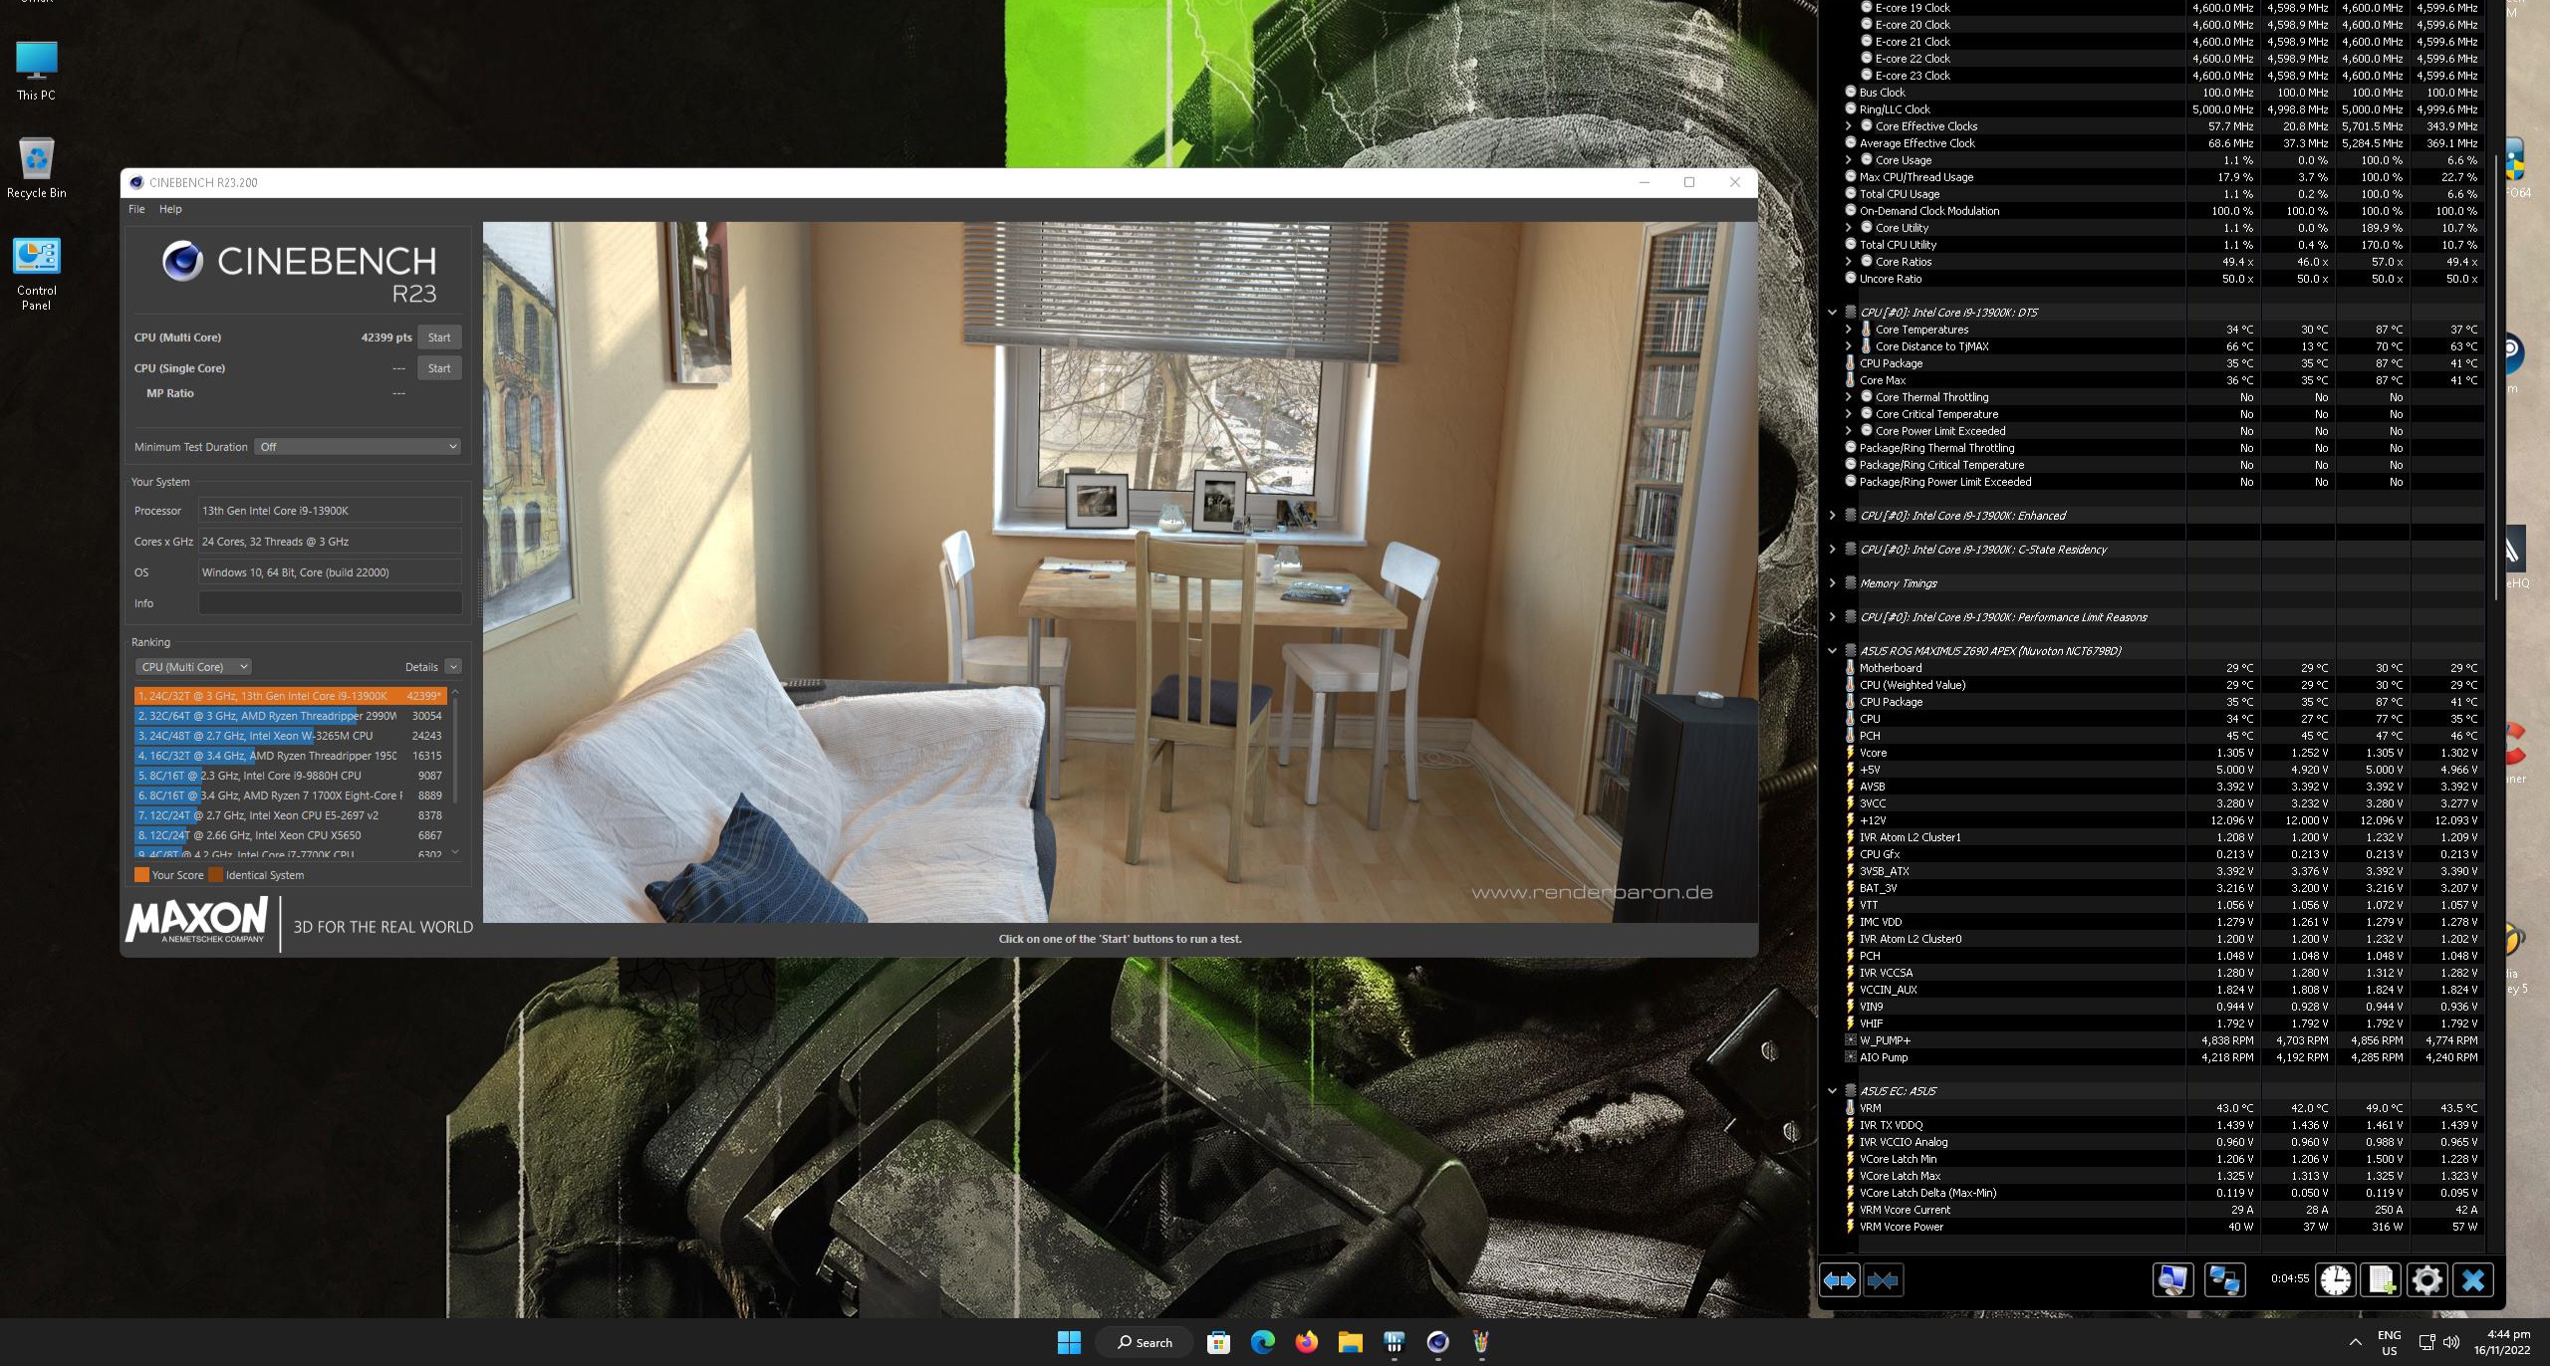Image resolution: width=2550 pixels, height=1366 pixels.
Task: Click HWiNFO networked computers icon
Action: pos(2224,1279)
